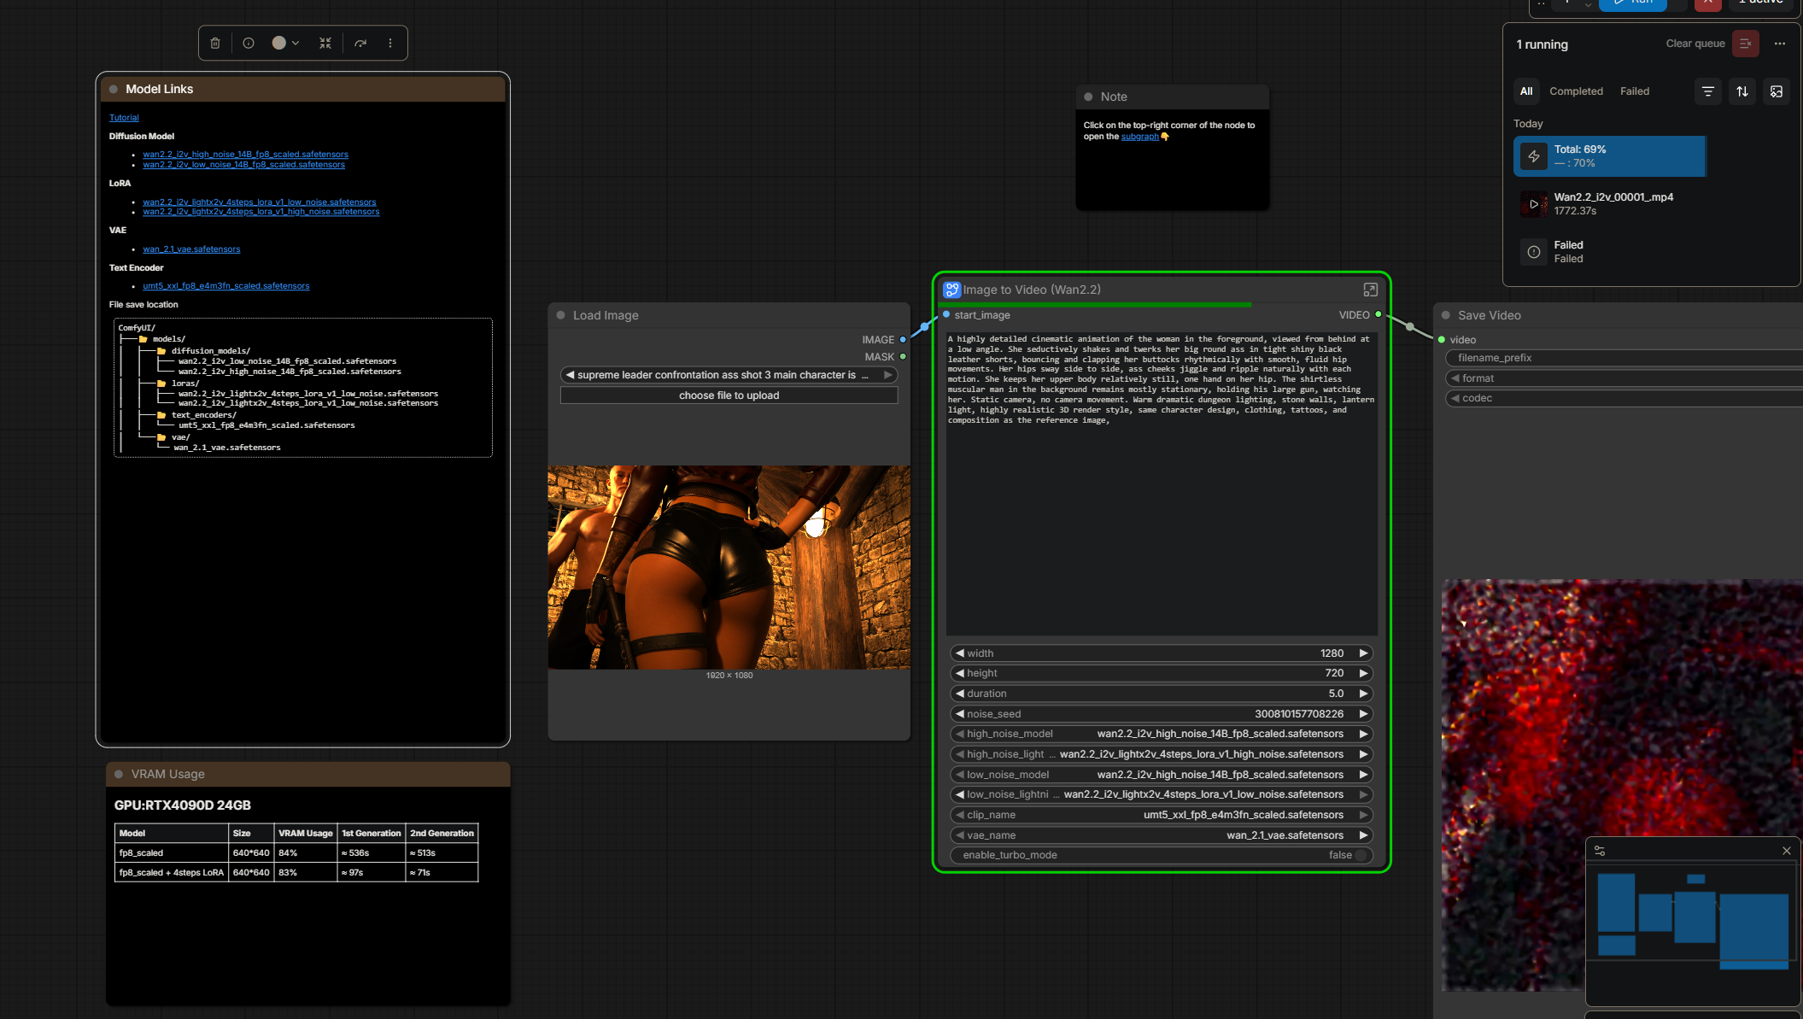Open subgraph icon on Image to Video node
Image resolution: width=1803 pixels, height=1019 pixels.
click(x=1370, y=290)
